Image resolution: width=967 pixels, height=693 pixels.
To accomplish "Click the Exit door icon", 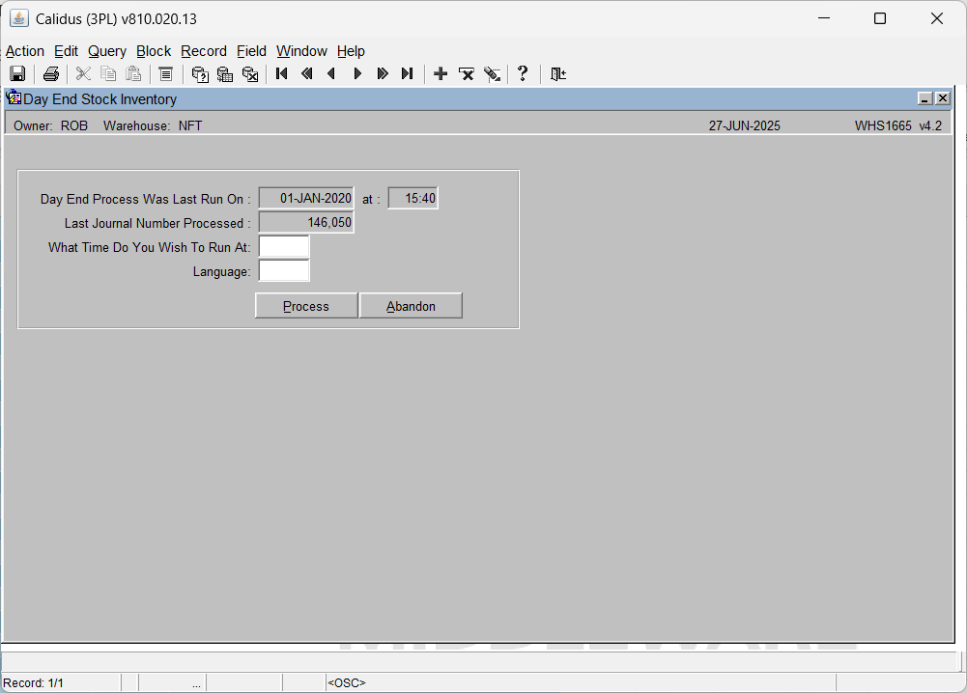I will point(558,74).
